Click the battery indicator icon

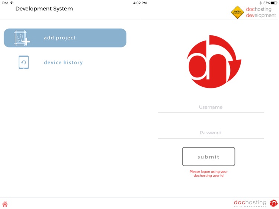pos(274,3)
